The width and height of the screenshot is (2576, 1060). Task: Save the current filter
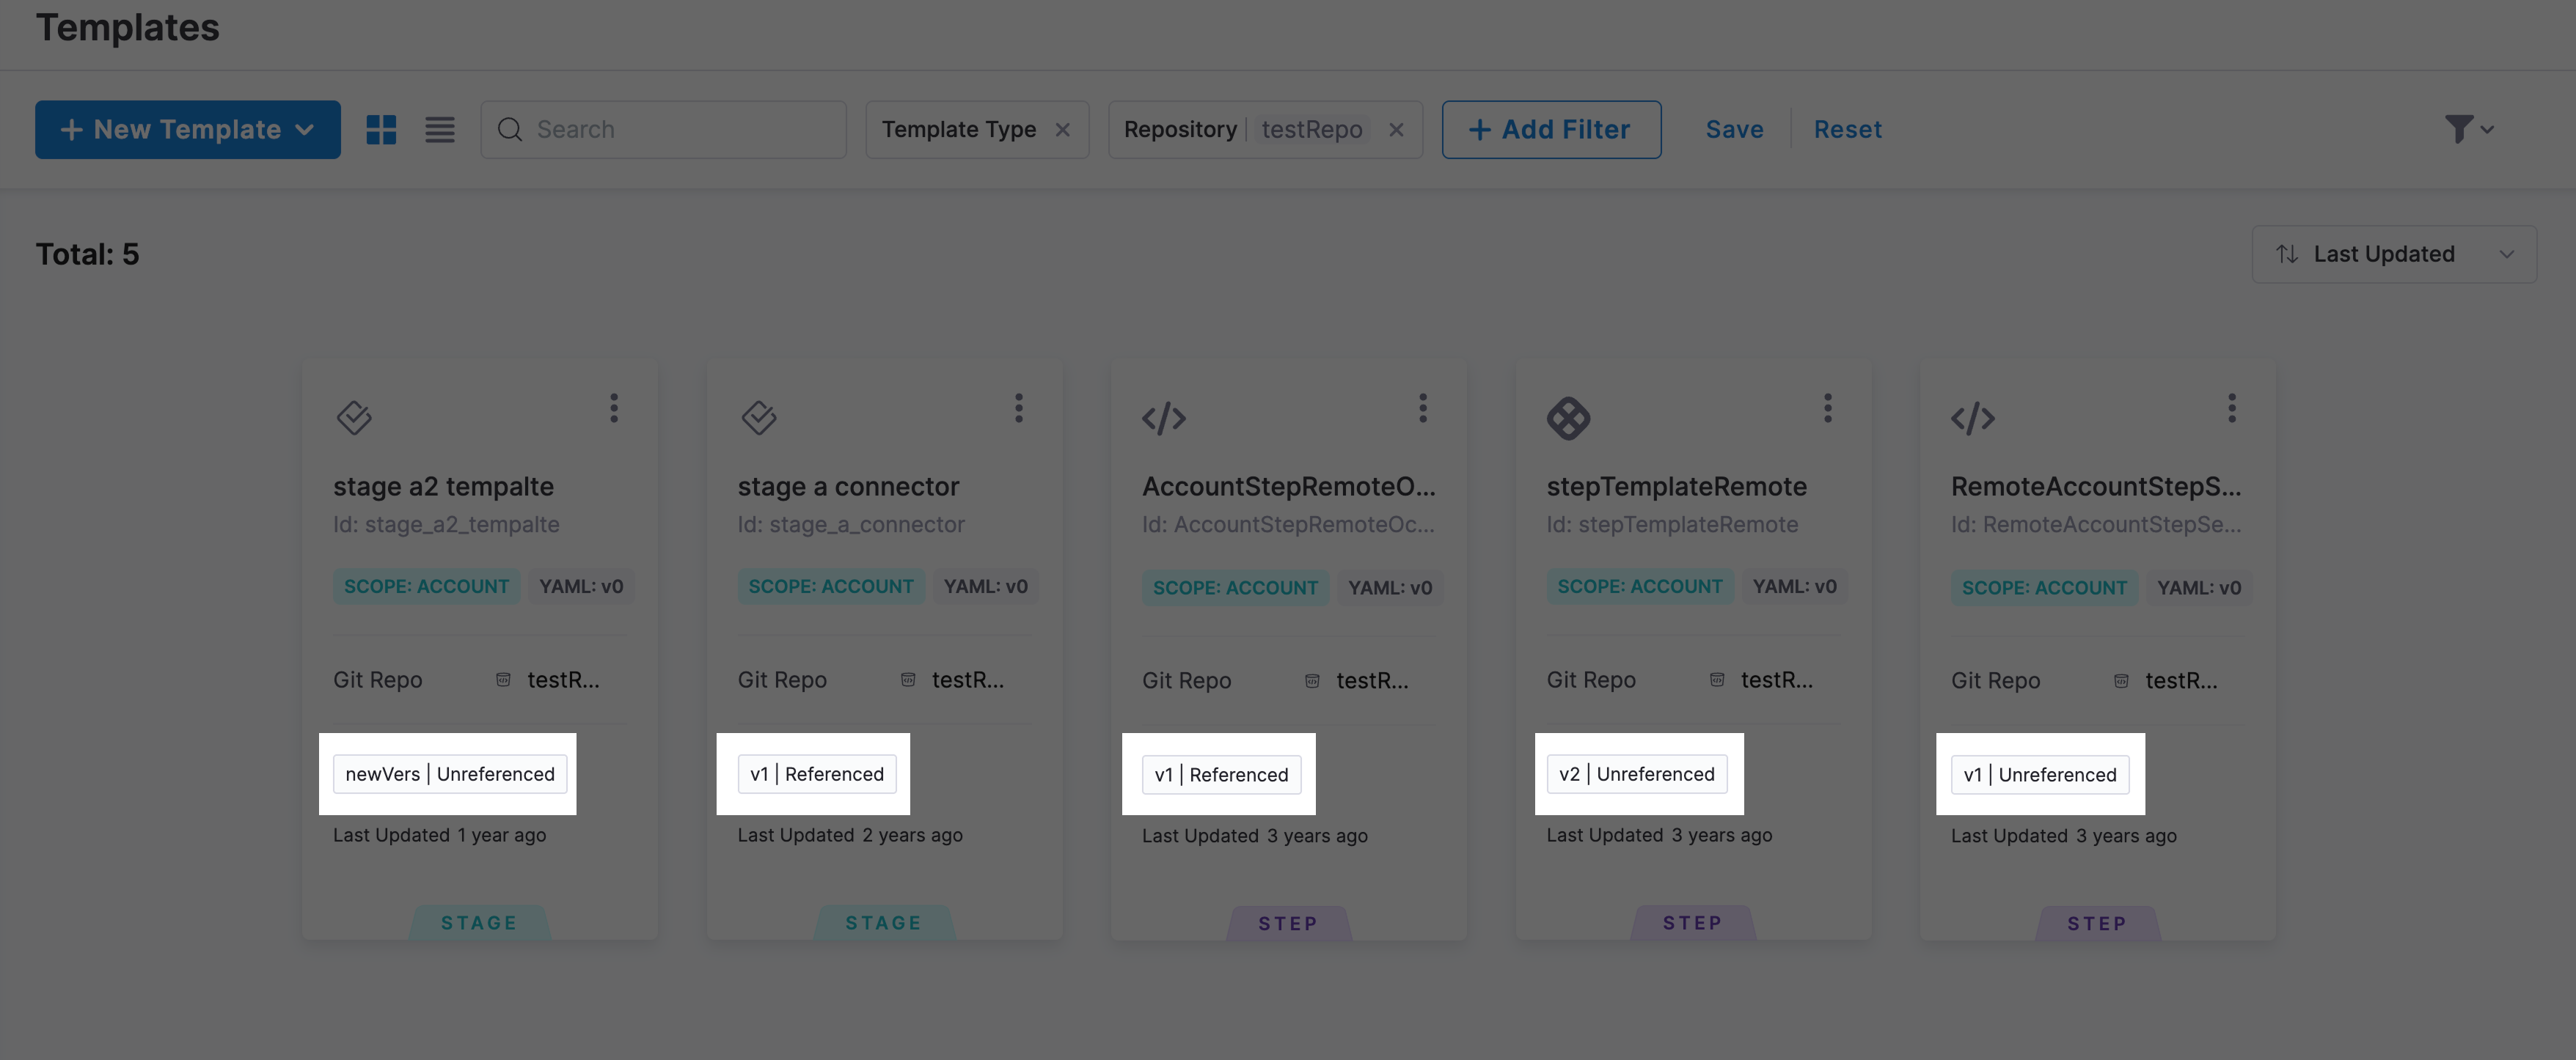click(x=1734, y=130)
